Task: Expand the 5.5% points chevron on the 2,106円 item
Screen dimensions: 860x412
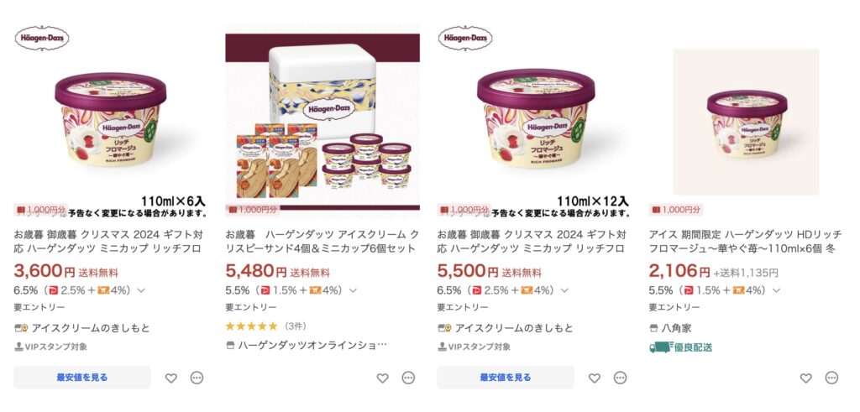Action: (x=777, y=290)
